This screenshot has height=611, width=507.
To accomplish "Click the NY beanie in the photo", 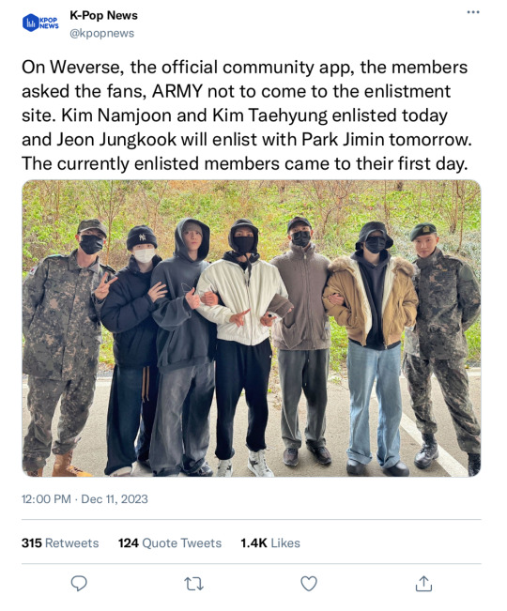I will click(142, 237).
